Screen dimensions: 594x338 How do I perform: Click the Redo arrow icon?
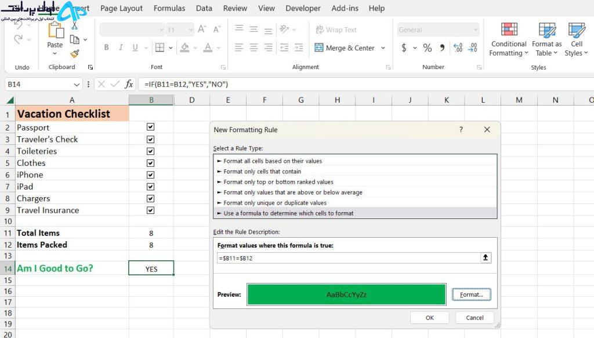[x=18, y=39]
